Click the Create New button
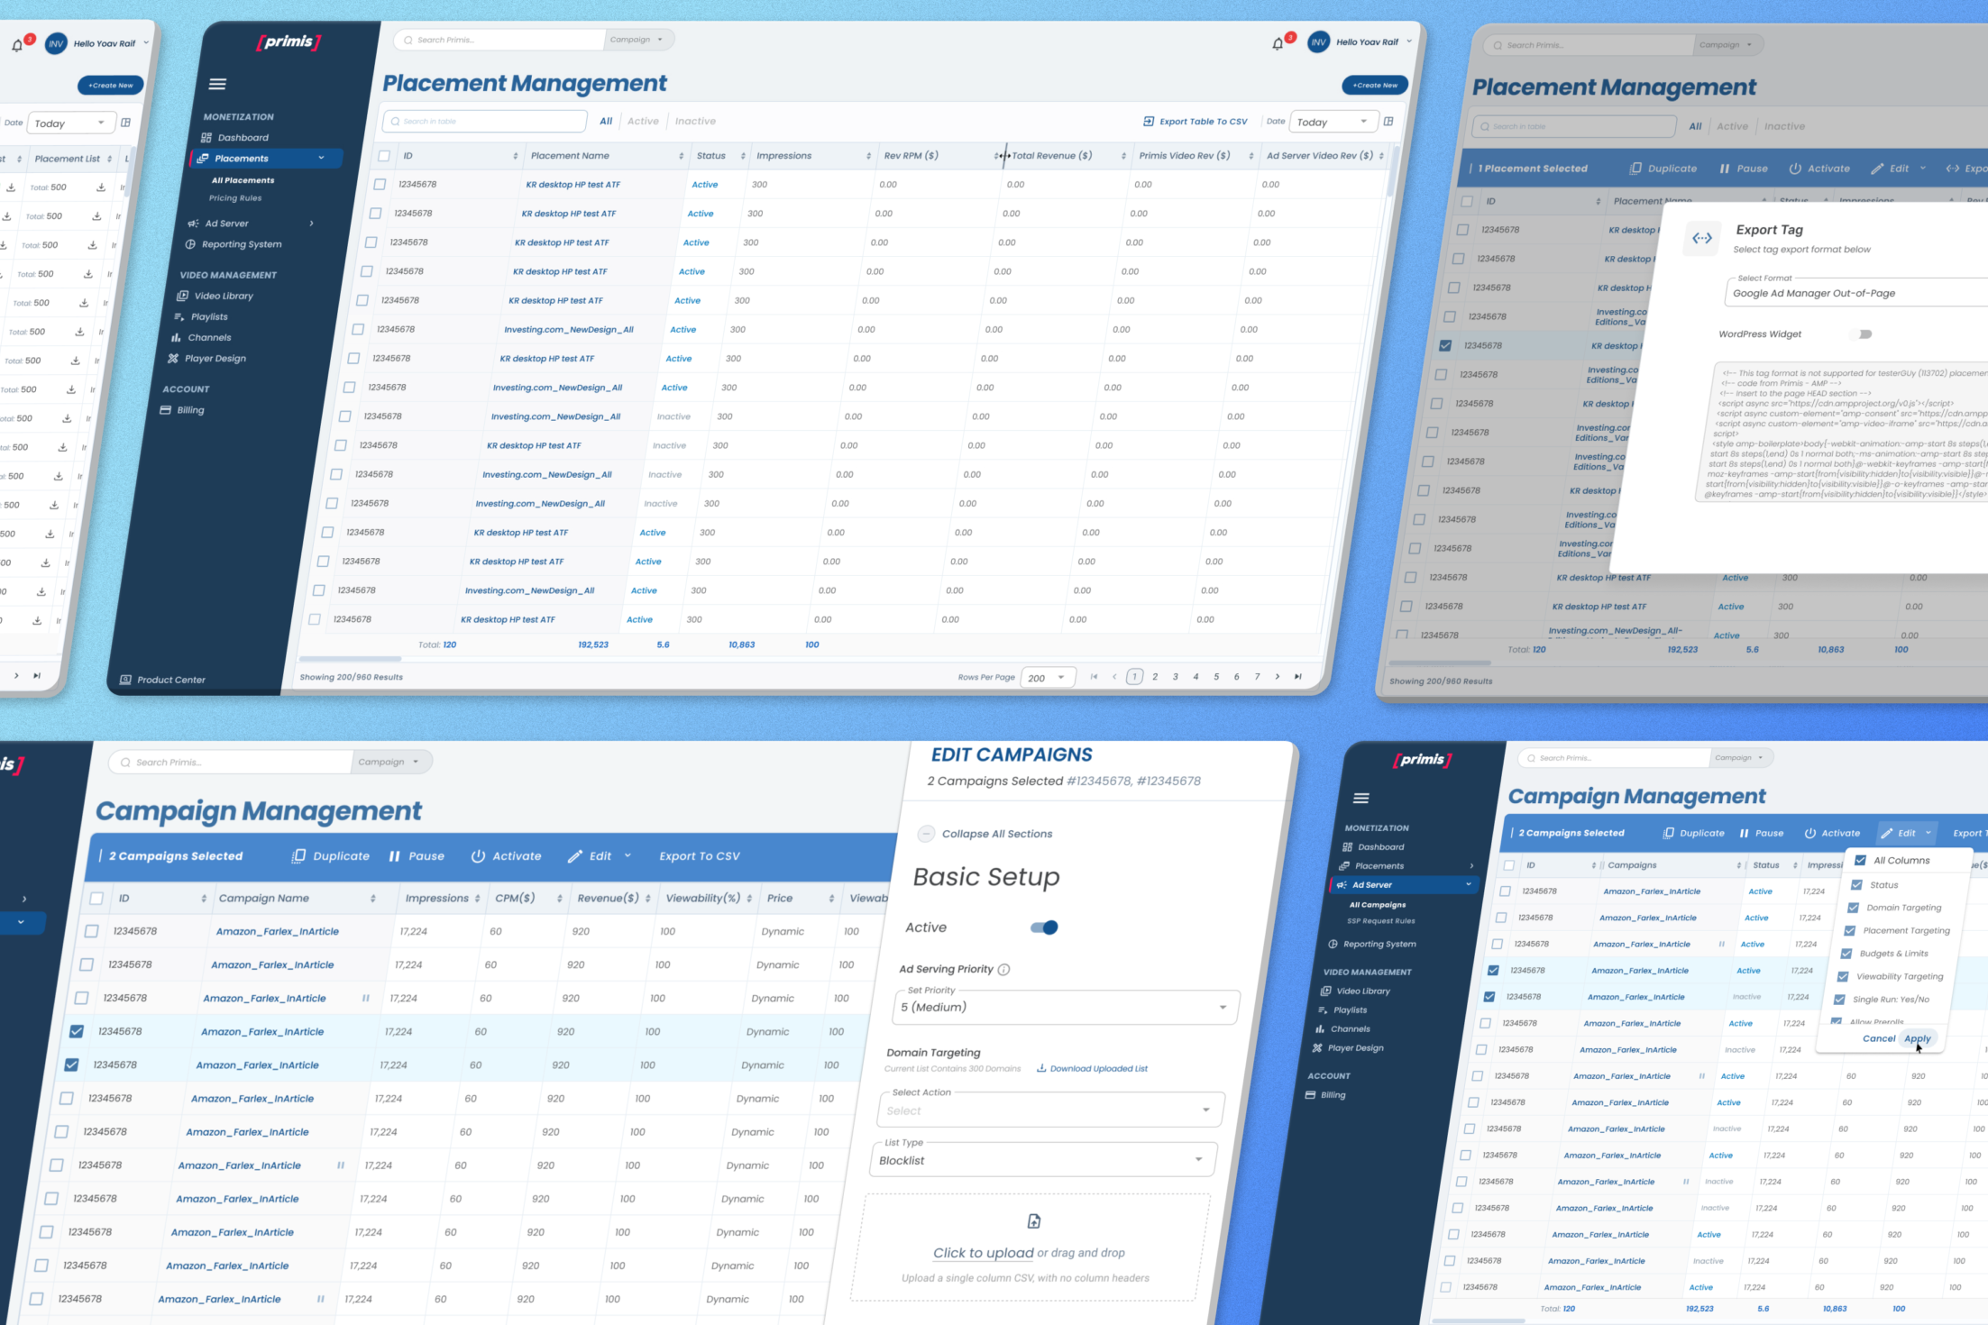This screenshot has height=1325, width=1988. 1374,85
